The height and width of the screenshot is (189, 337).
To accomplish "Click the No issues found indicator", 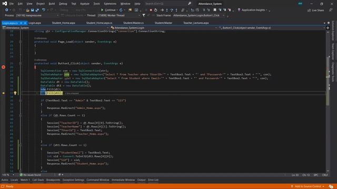I will tap(30, 175).
